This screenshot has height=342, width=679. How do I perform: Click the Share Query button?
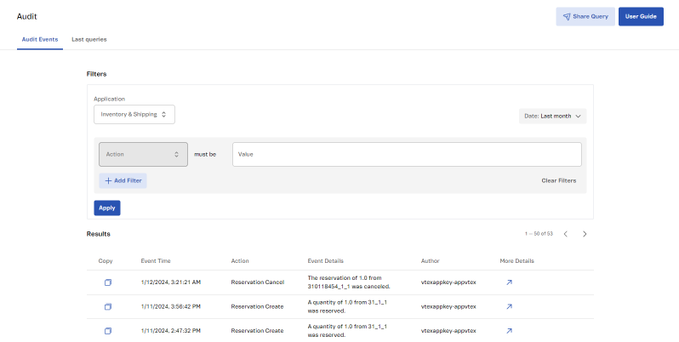(x=585, y=16)
